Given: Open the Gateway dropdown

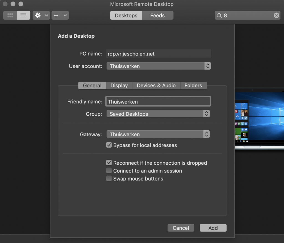Looking at the screenshot, I should point(158,134).
